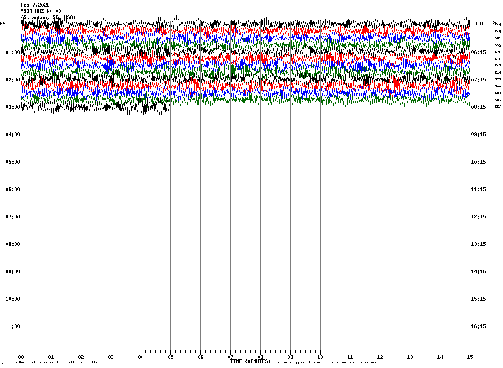Click minute '09' on the time axis

coord(290,357)
